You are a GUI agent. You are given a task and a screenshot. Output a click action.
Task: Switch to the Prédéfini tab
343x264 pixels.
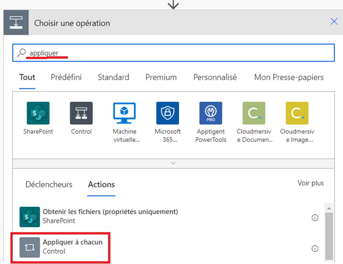point(66,77)
